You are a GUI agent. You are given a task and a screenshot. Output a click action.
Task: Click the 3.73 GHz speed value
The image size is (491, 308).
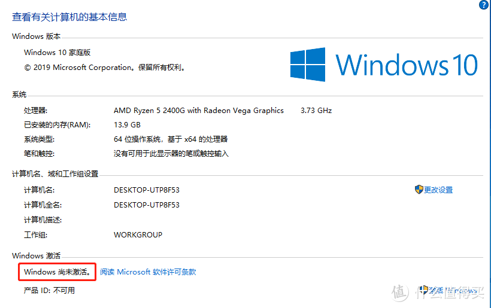(x=316, y=111)
